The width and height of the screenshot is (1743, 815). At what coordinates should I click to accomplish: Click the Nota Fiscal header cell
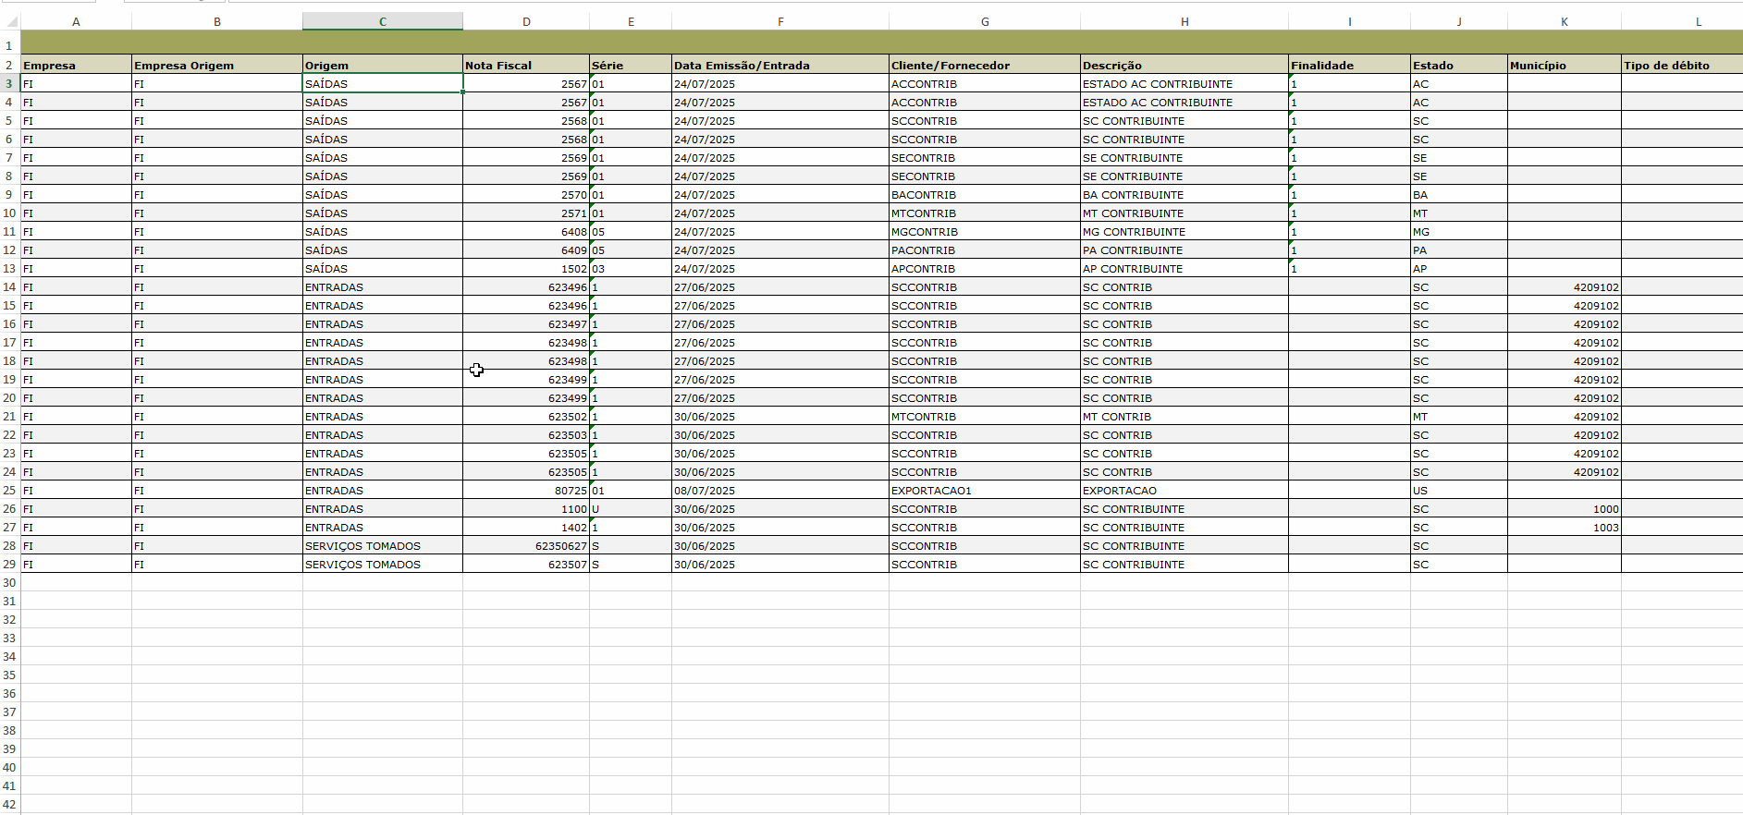[526, 66]
